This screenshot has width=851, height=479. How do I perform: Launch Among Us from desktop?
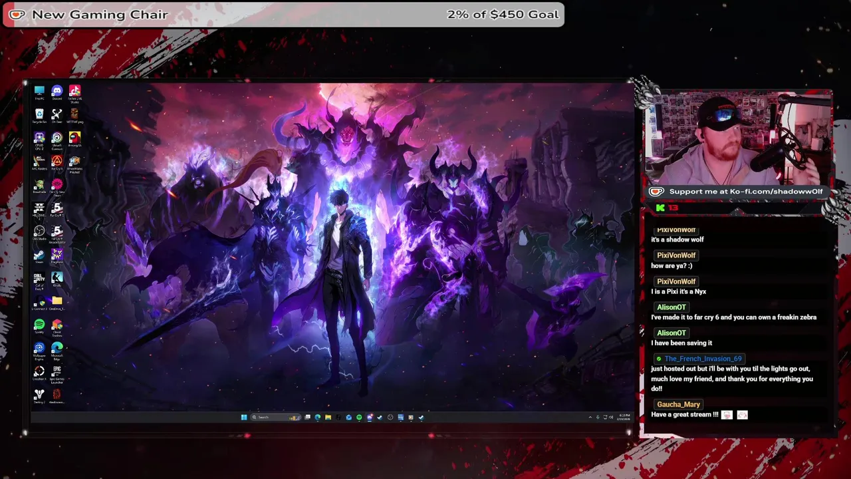[74, 139]
